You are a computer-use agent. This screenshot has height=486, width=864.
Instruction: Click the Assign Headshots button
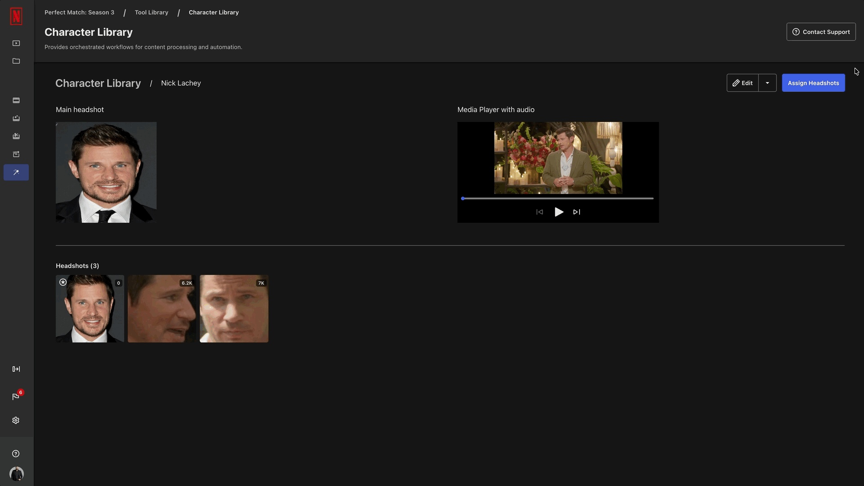point(813,83)
